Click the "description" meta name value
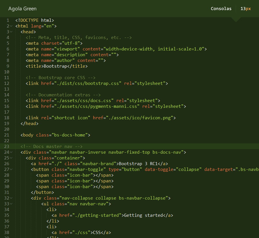 tap(71, 55)
